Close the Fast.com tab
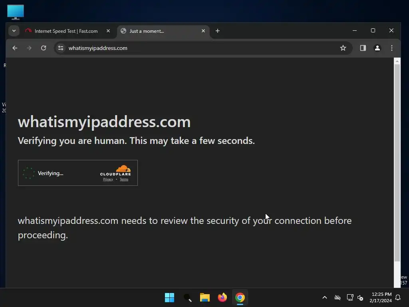This screenshot has width=409, height=307. tap(108, 31)
